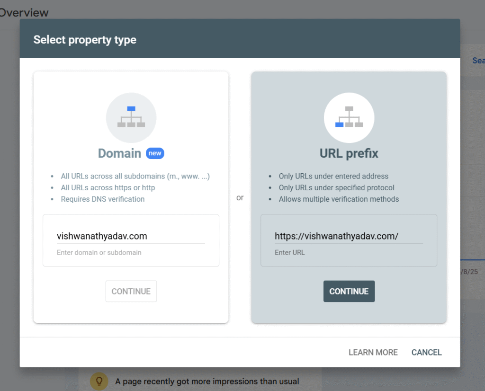485x391 pixels.
Task: Click 'Only URLs under specified protocol' bullet
Action: click(x=337, y=187)
